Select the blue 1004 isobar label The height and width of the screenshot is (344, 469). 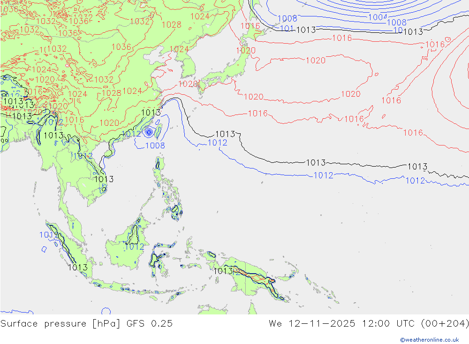[378, 17]
